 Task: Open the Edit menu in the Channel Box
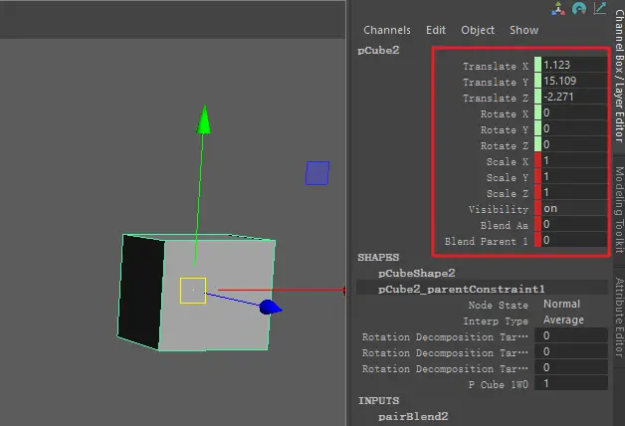436,30
